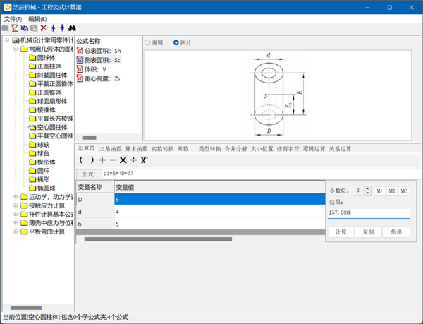Open the 编辑(E) menu
Viewport: 423px width, 324px height.
click(x=37, y=19)
